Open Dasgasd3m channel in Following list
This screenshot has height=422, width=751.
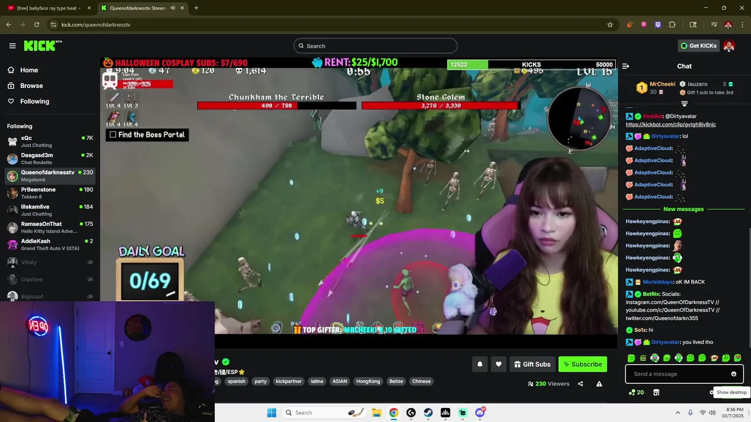(x=50, y=158)
